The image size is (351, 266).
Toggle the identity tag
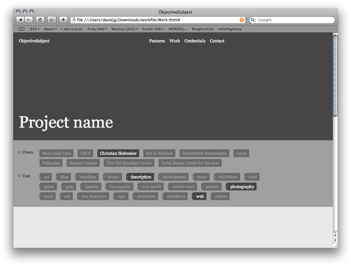[91, 186]
